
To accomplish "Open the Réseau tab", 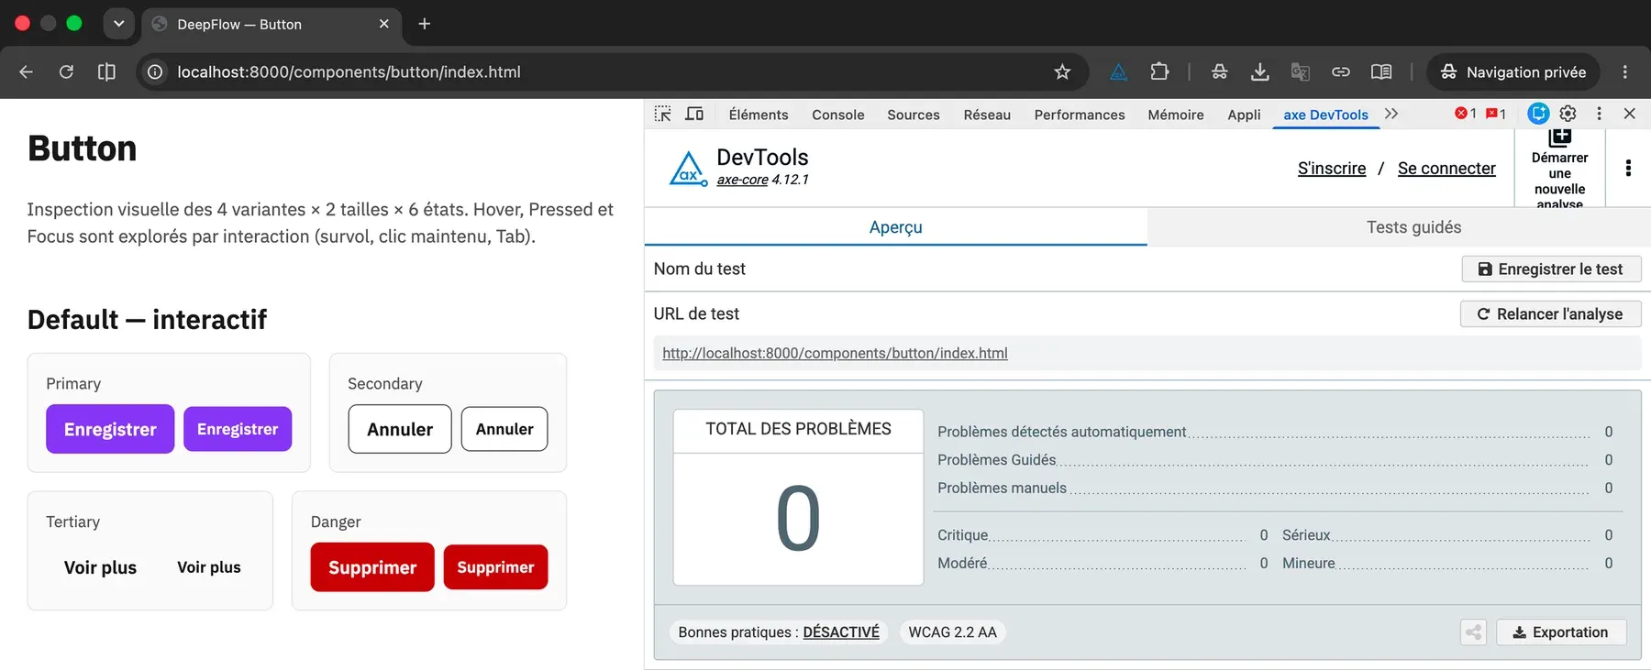I will (x=987, y=115).
